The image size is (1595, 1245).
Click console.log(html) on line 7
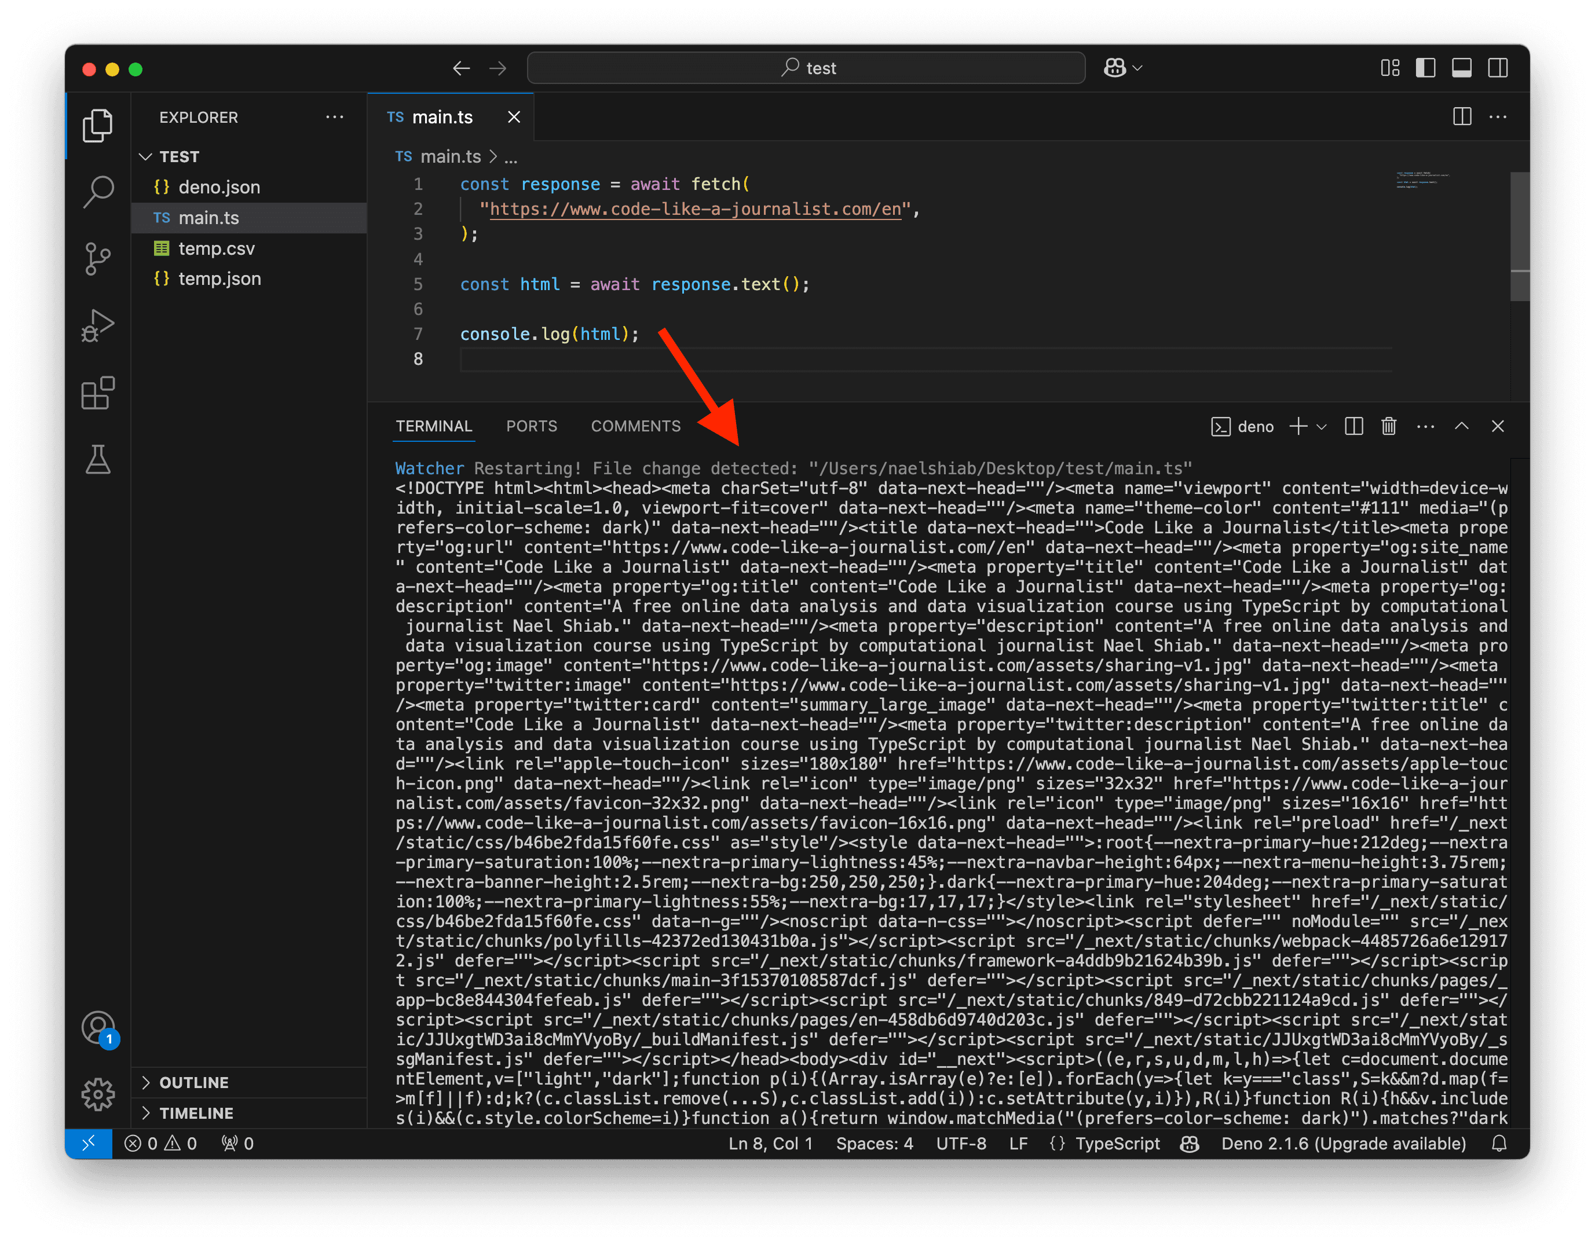[549, 335]
